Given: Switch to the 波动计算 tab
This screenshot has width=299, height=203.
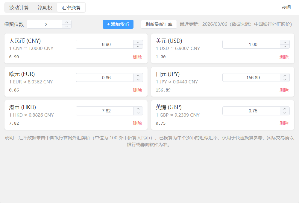Looking at the screenshot, I should tap(19, 7).
